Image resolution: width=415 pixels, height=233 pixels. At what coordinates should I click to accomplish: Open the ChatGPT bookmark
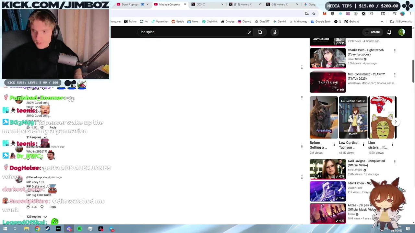click(x=262, y=22)
